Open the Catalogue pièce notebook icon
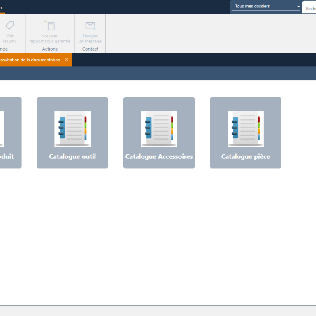This screenshot has height=316, width=316. coord(246,129)
